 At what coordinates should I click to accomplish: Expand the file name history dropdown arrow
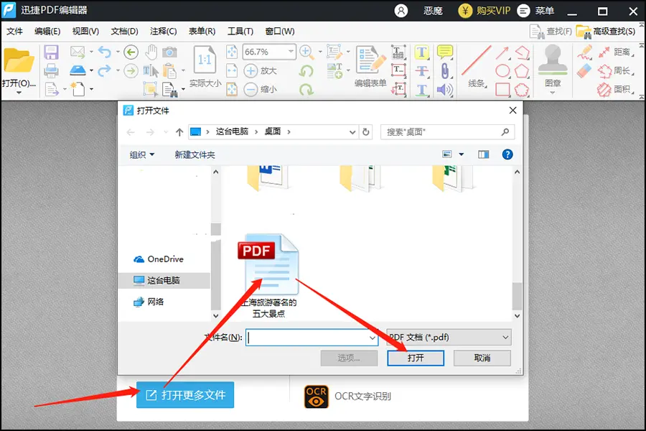pos(372,338)
